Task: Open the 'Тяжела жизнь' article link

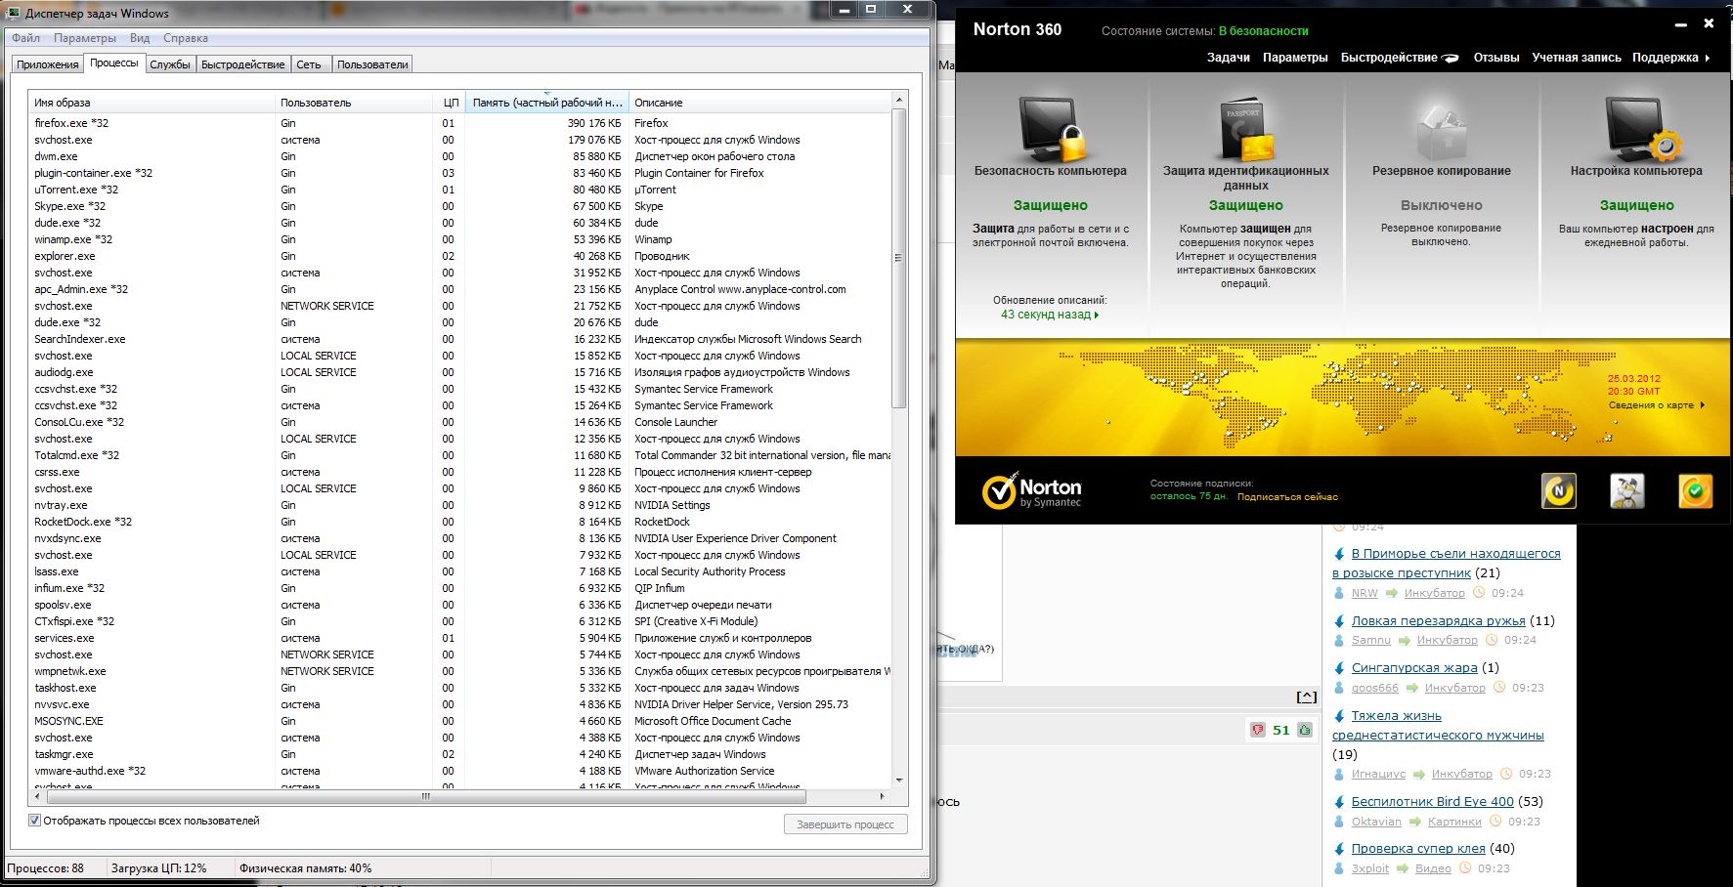Action: [x=1438, y=726]
